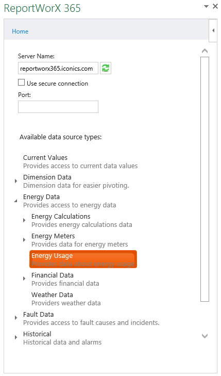Image resolution: width=221 pixels, height=376 pixels.
Task: Expand the Energy Meters node
Action: click(x=24, y=240)
